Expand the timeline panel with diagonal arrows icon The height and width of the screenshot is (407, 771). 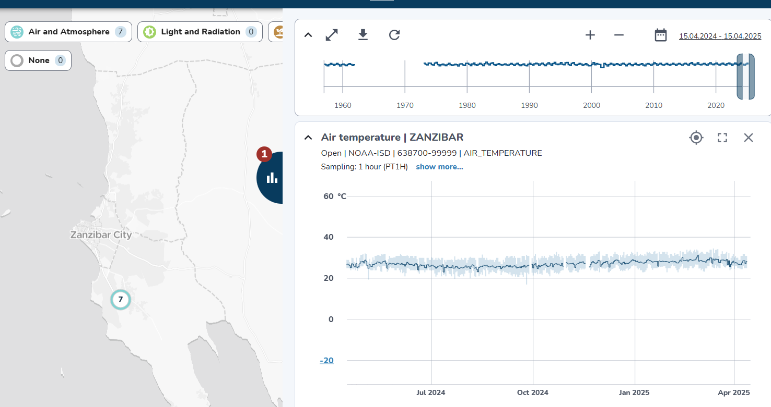coord(332,35)
